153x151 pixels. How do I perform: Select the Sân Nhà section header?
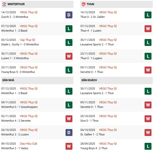coord(8,80)
